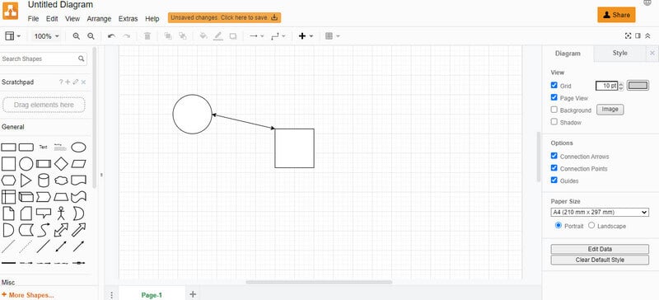The width and height of the screenshot is (659, 300).
Task: Open the Paper Size A4 dropdown
Action: [x=600, y=212]
